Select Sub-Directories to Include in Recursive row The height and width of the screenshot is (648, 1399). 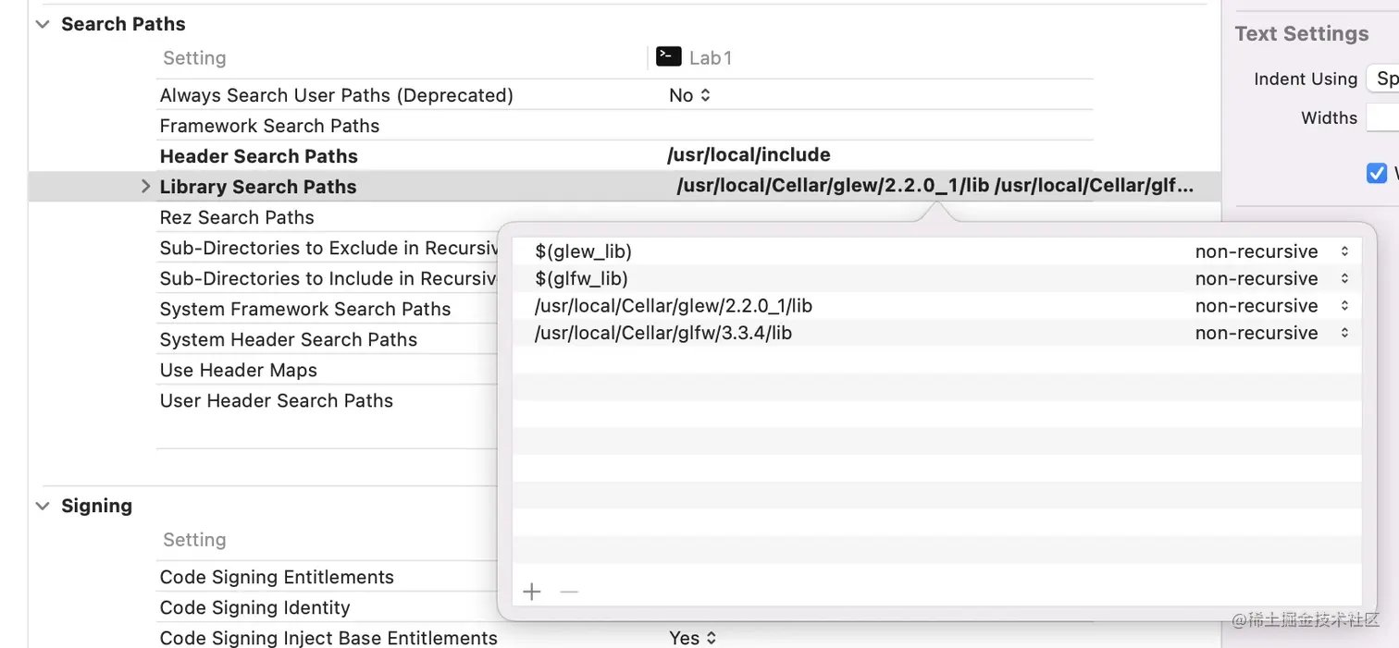[x=328, y=278]
